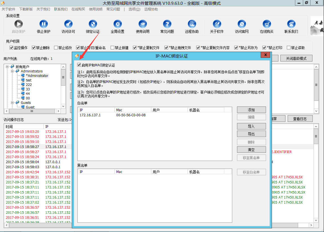This screenshot has width=324, height=232.
Task: Click the 常见问题 question mark icon
Action: click(167, 24)
